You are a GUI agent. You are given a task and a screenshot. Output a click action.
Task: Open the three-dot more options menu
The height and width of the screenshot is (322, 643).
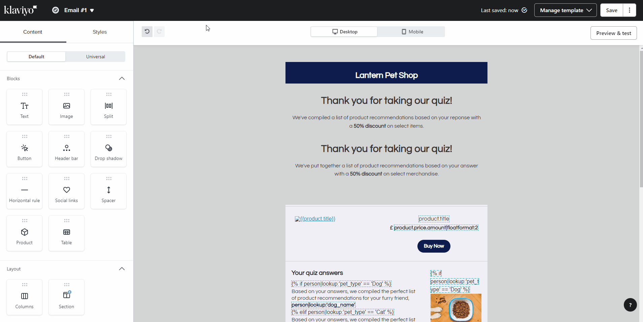[630, 10]
